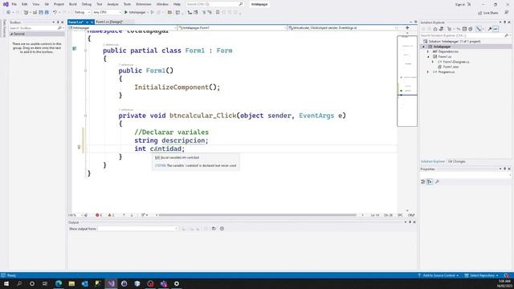The height and width of the screenshot is (289, 514).
Task: Click the bookmark toolbar icon
Action: pyautogui.click(x=218, y=13)
